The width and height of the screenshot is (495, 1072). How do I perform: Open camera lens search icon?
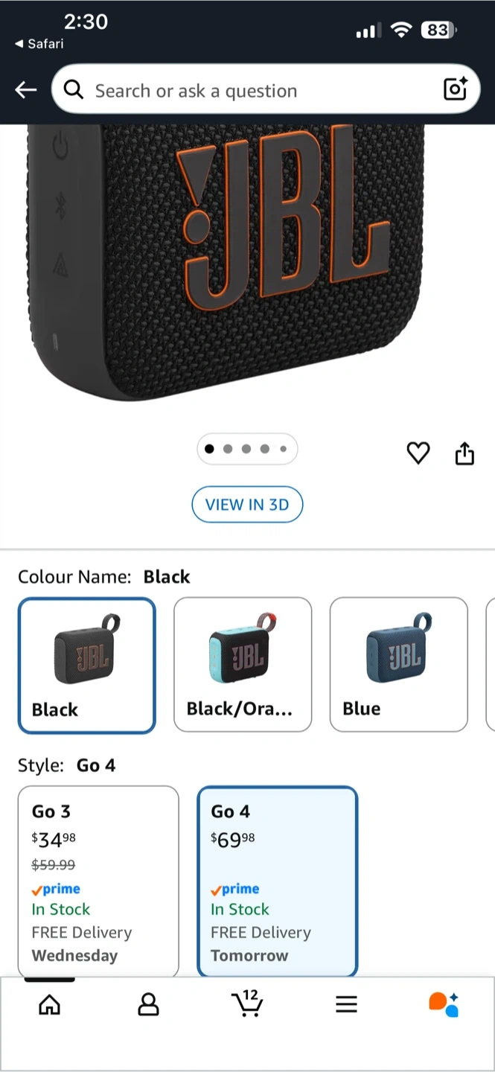[455, 89]
